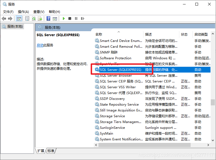Maximize the 服务 window

point(197,4)
